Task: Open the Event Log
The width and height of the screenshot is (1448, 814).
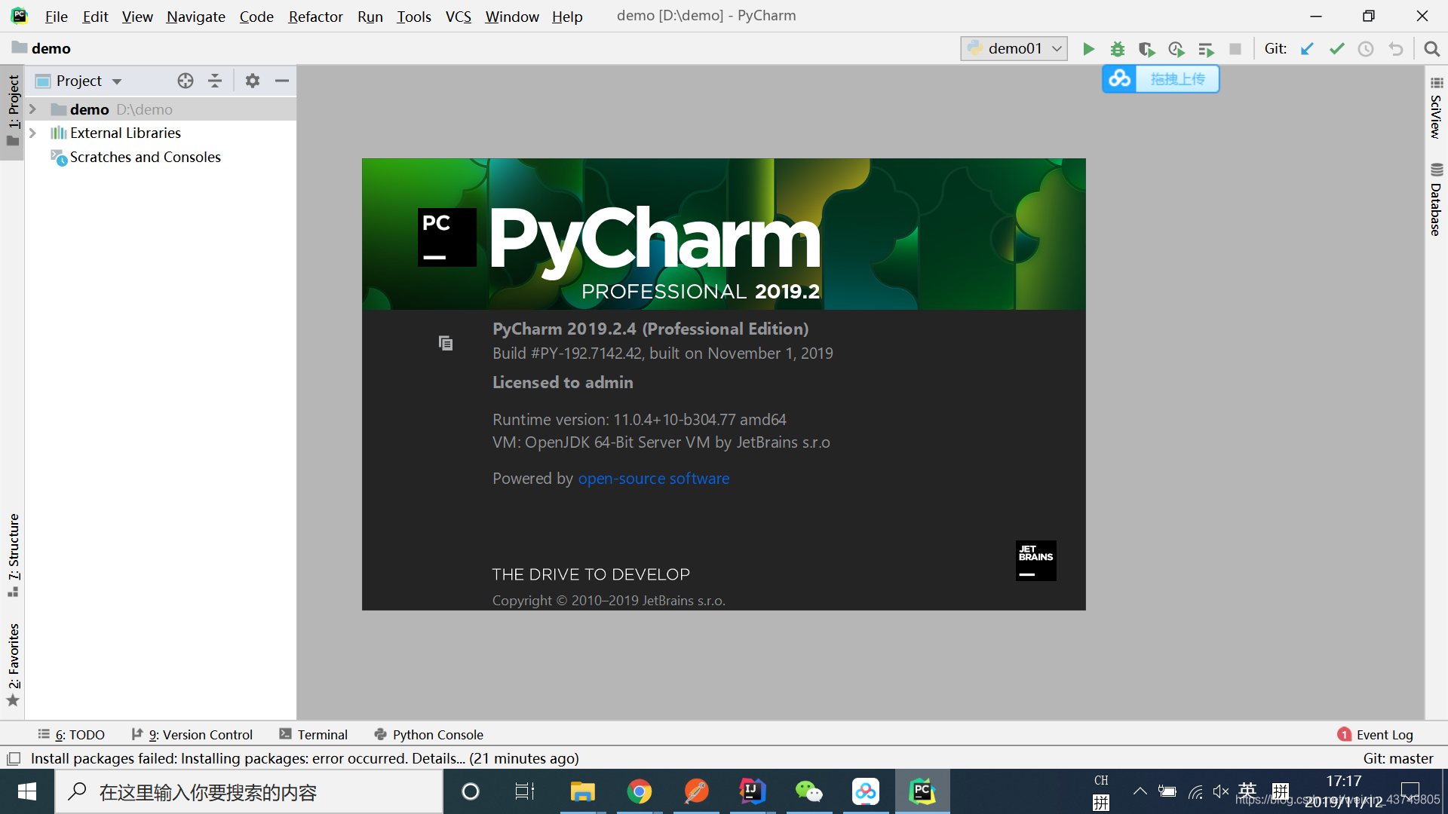Action: 1376,735
